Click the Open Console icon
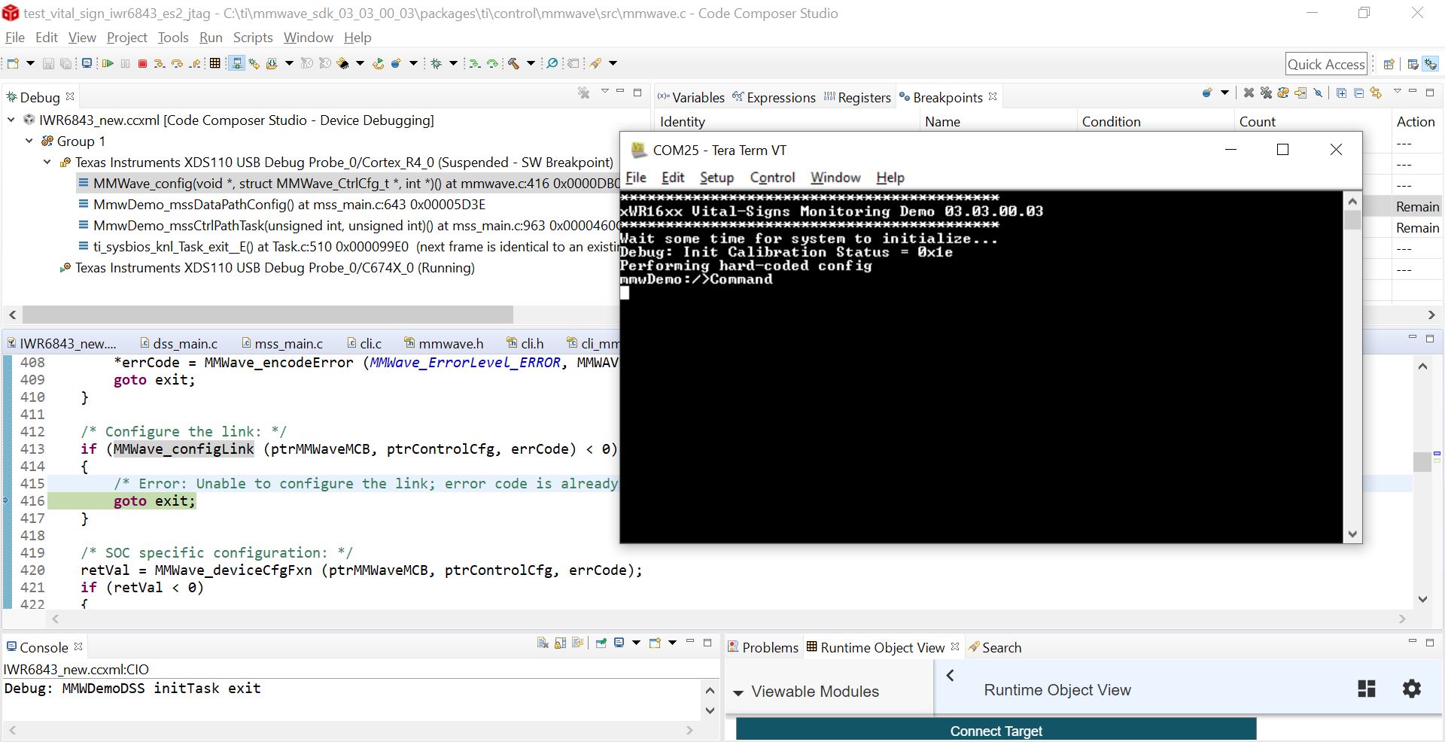Viewport: 1445px width, 742px height. click(x=655, y=643)
